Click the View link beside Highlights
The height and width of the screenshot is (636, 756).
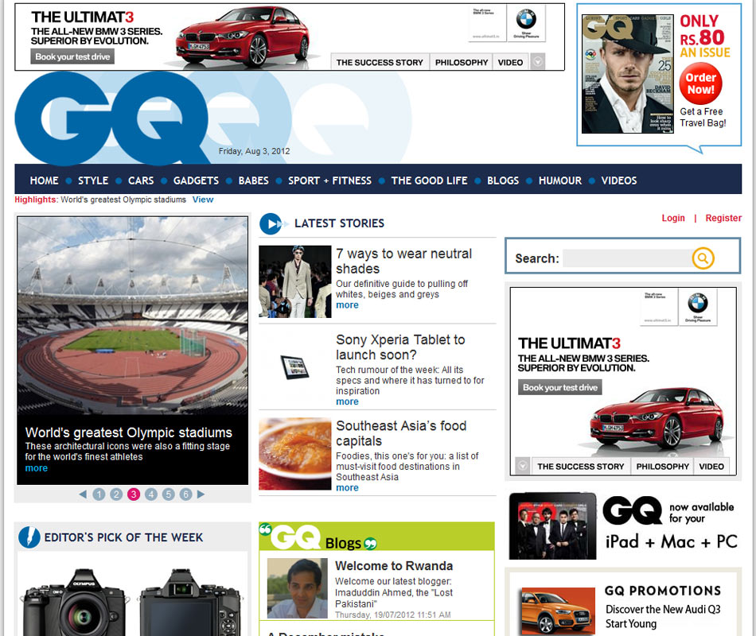[x=203, y=200]
